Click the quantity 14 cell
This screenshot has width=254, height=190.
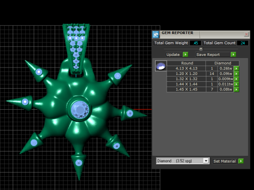coord(212,74)
